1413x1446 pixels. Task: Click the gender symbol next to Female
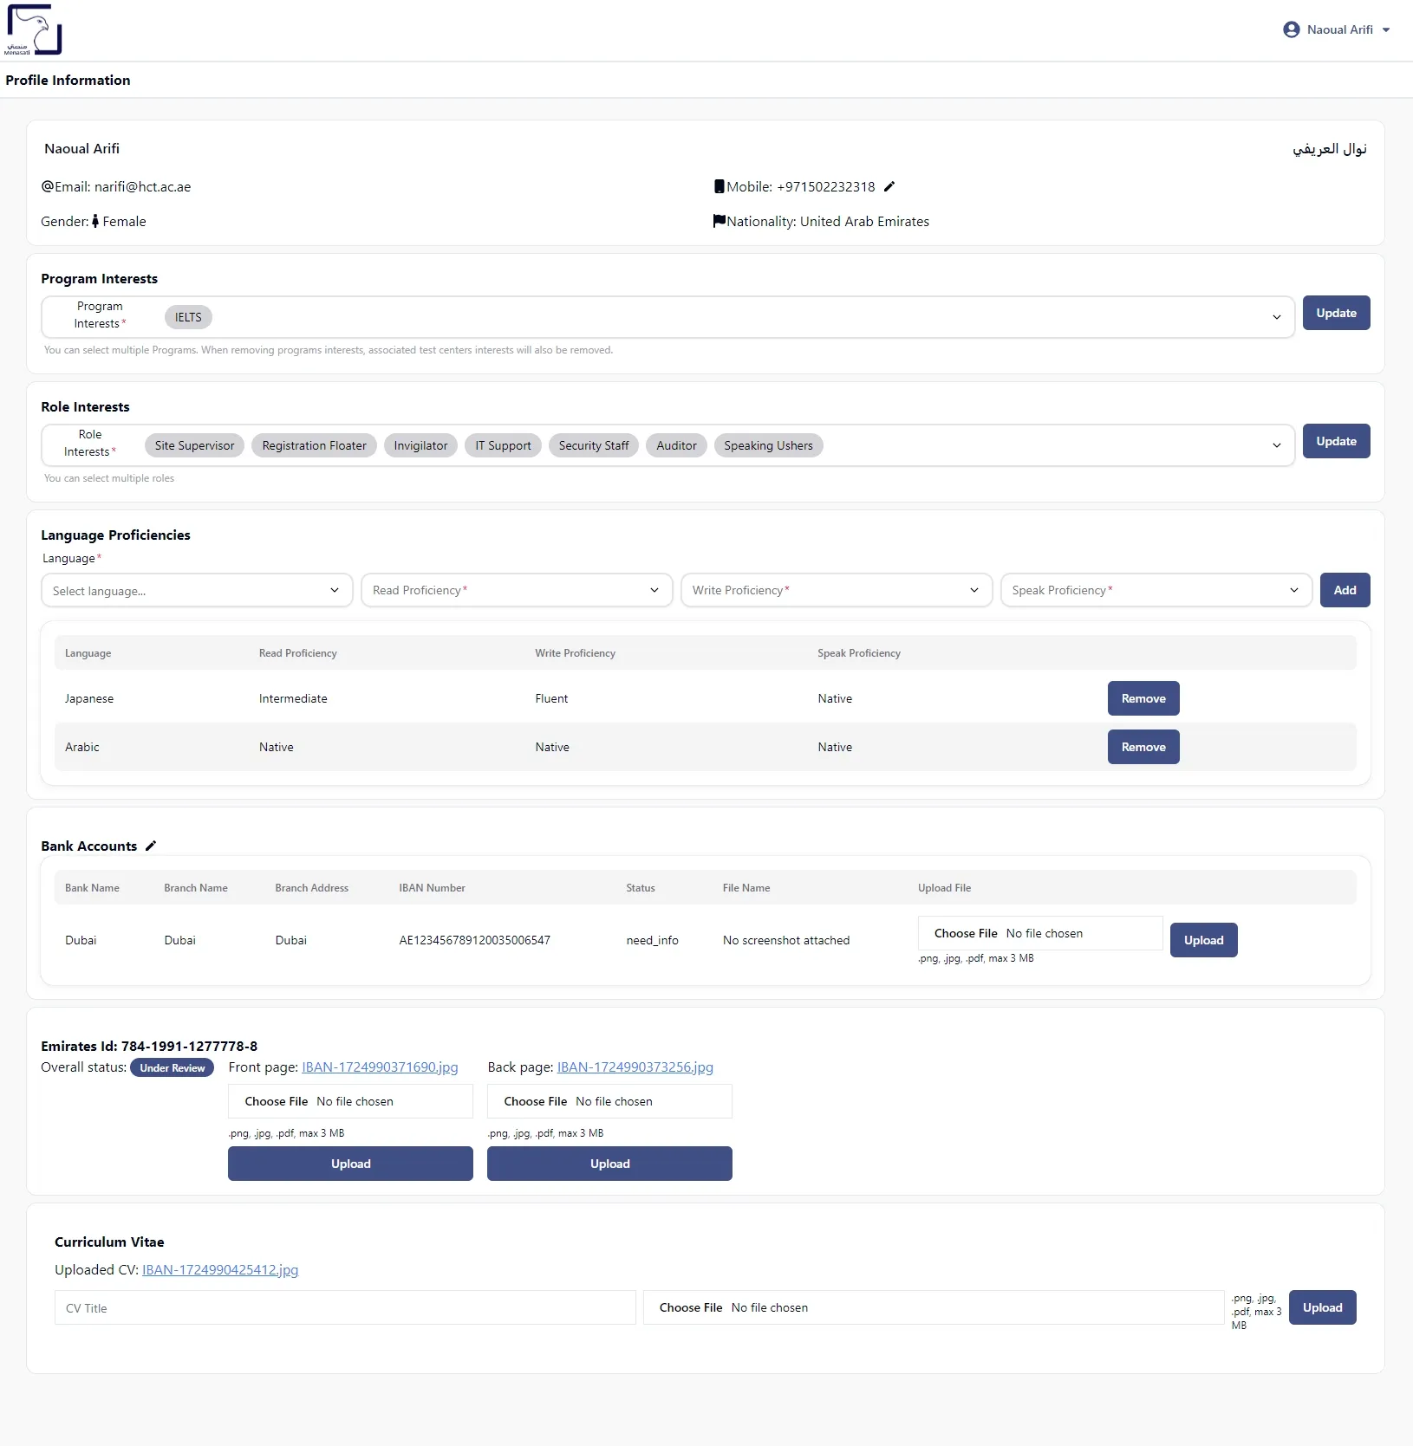(95, 221)
